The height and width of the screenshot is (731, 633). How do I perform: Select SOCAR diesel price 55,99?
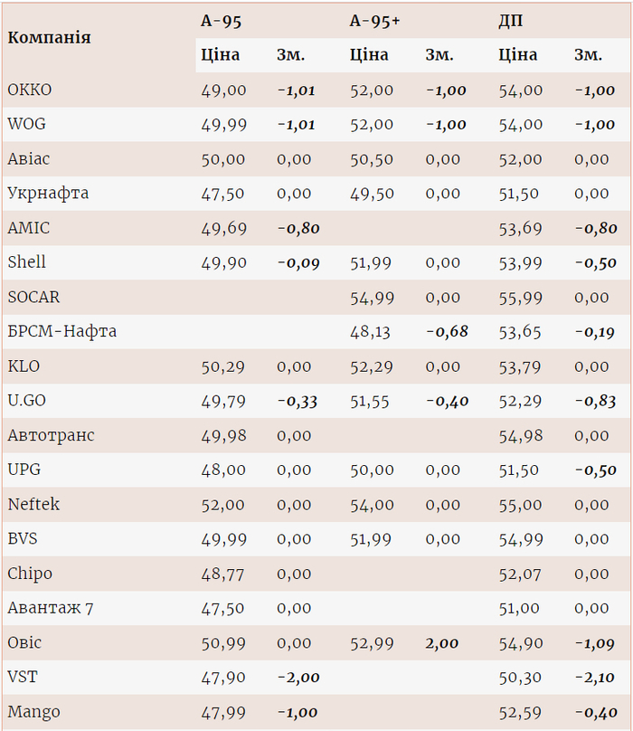520,297
